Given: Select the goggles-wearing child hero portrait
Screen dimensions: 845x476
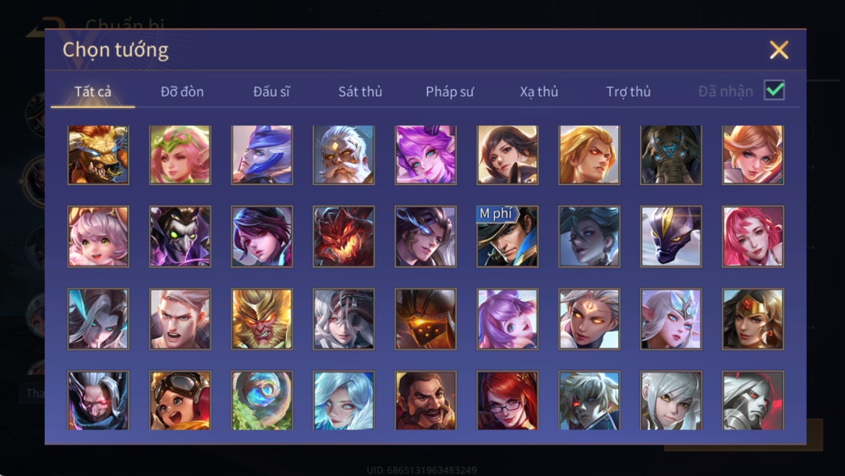Looking at the screenshot, I should click(x=180, y=400).
